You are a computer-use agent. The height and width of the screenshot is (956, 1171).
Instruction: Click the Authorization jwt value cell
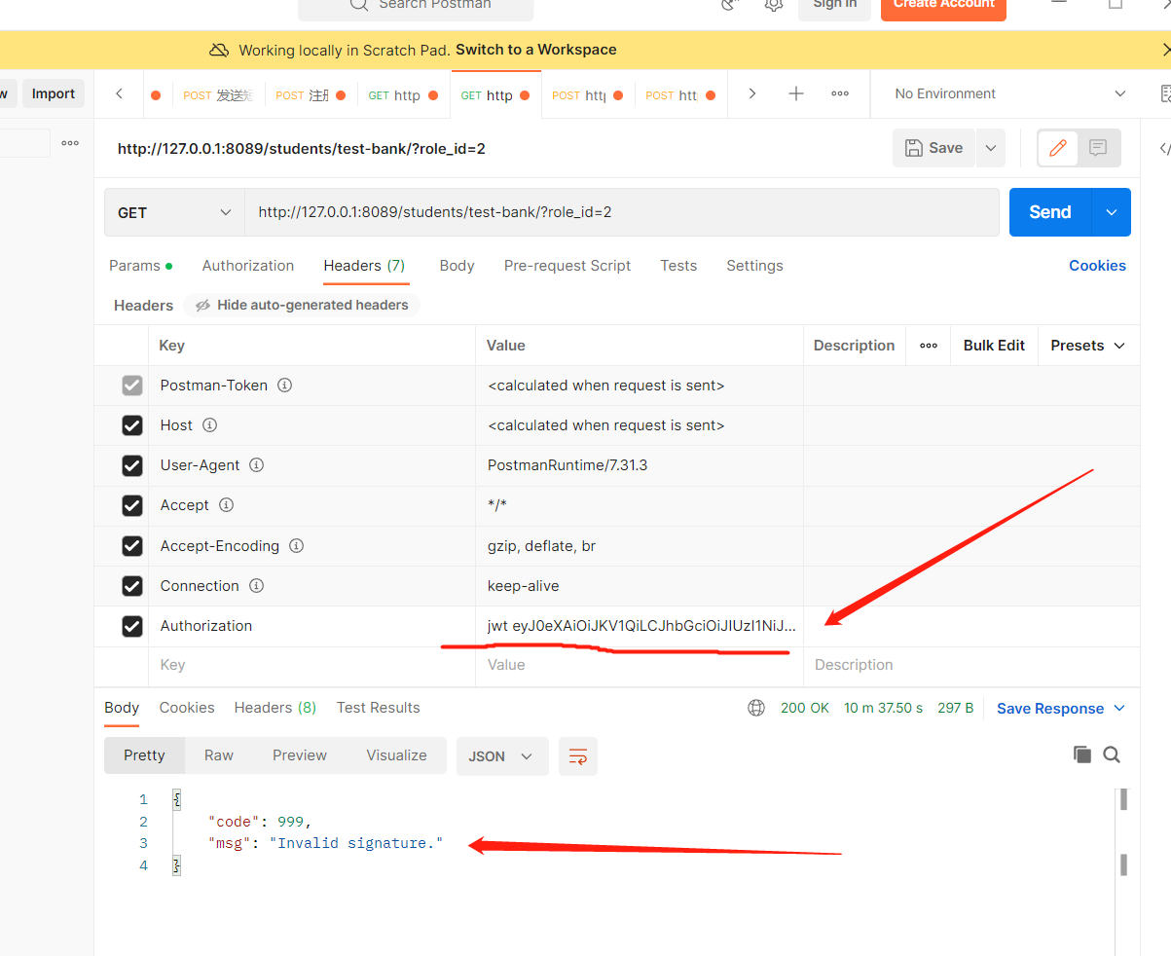click(640, 626)
